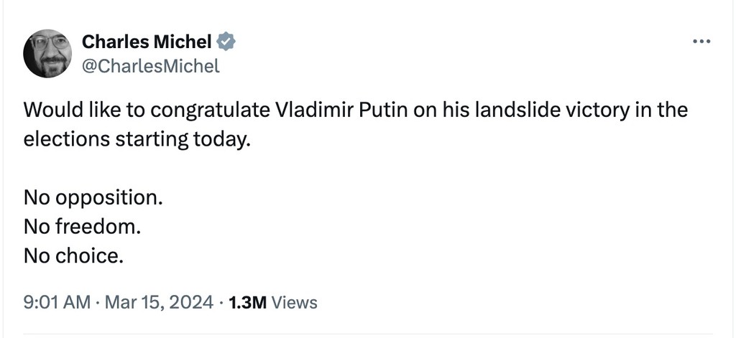Screen dimensions: 736x338
Task: Open the @CharlesMichel handle link
Action: (151, 67)
